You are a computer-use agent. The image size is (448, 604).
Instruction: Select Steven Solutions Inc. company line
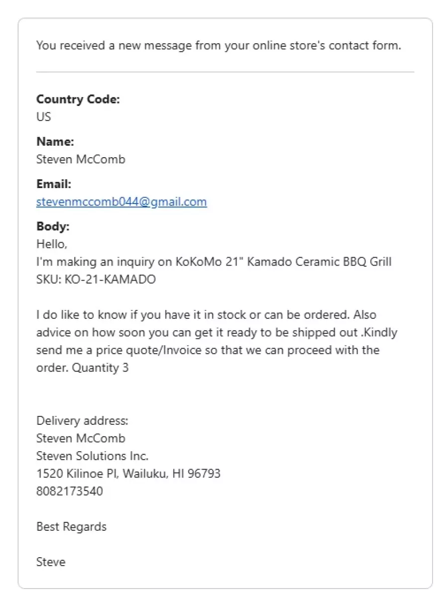click(x=93, y=456)
